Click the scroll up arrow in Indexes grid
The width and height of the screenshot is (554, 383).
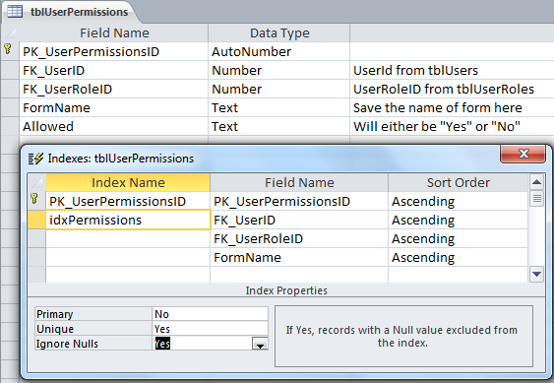coord(536,182)
